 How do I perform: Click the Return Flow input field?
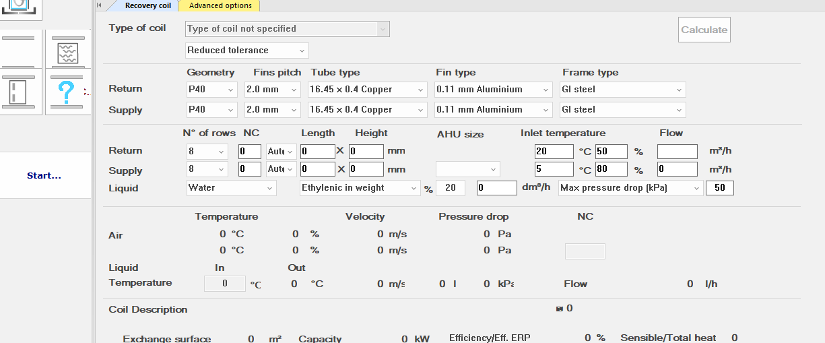[x=678, y=152]
